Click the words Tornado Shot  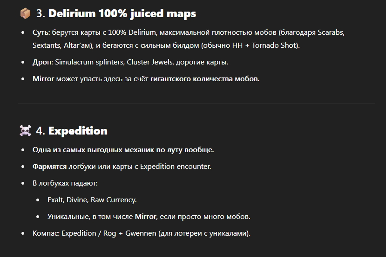(x=273, y=45)
